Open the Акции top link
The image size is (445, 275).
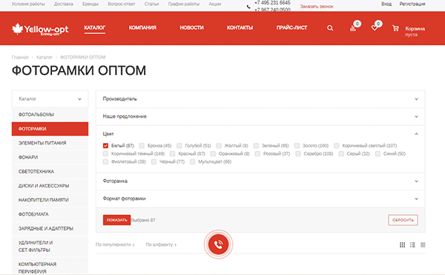[215, 4]
